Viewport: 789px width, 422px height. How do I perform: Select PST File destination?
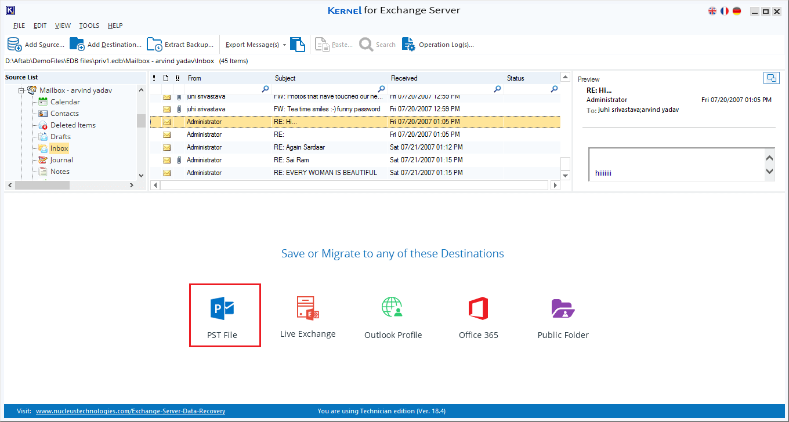pos(225,315)
